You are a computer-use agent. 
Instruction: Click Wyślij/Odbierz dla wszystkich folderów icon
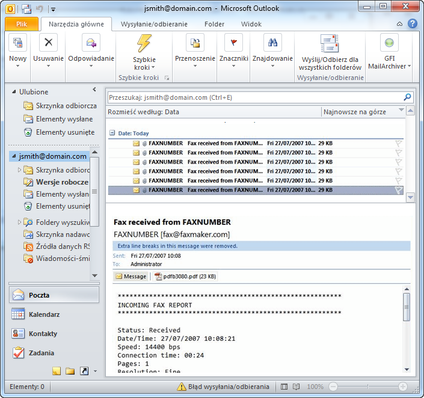point(330,43)
